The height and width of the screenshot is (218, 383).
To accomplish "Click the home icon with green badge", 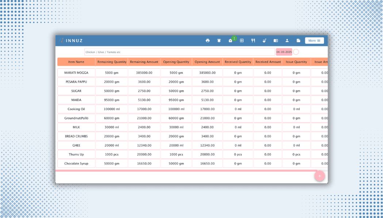I will click(231, 41).
